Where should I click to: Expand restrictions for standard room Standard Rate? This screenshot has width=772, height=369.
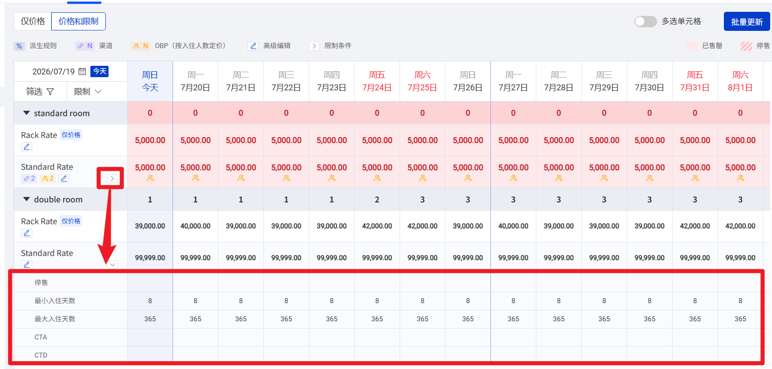point(112,178)
